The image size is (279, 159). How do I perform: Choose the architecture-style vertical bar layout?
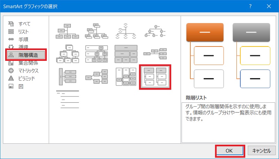pos(67,77)
